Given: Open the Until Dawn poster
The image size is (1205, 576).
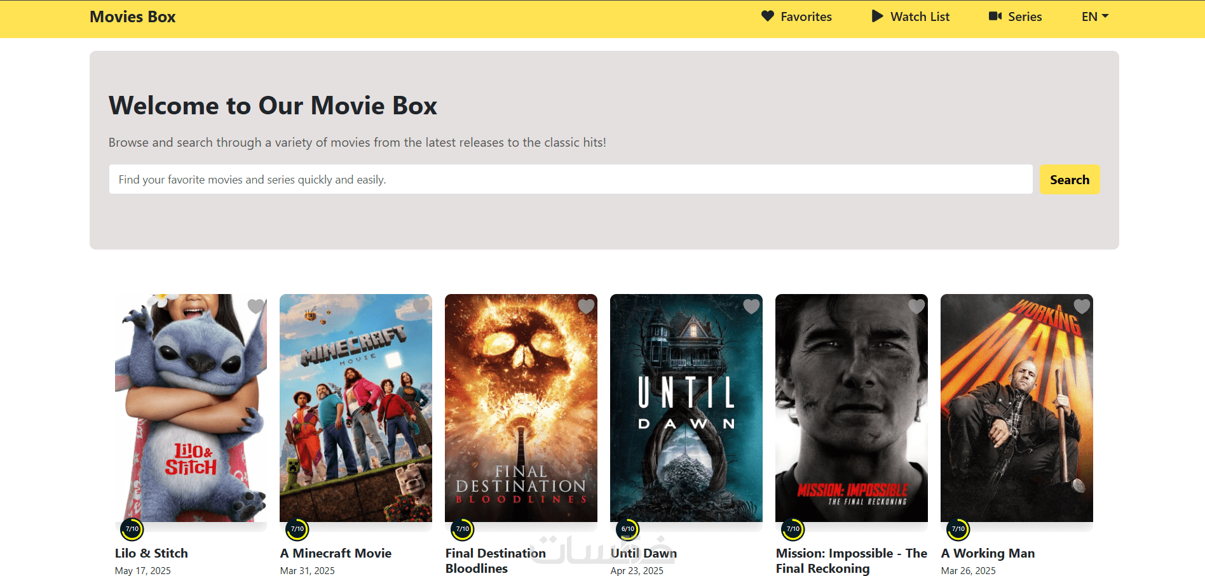Looking at the screenshot, I should 686,408.
